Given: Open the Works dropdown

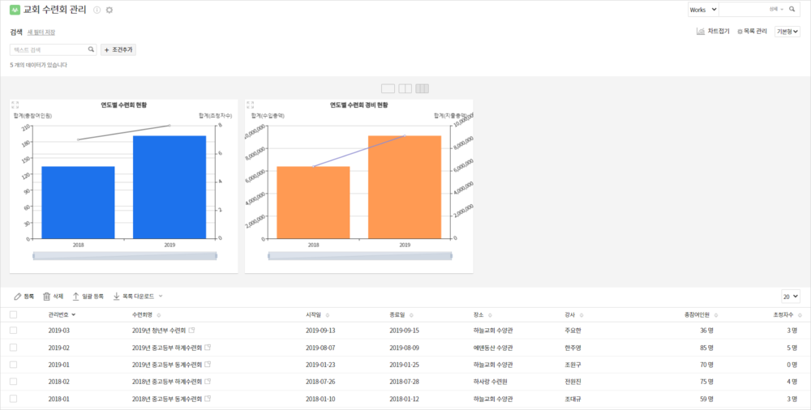Looking at the screenshot, I should [x=703, y=9].
